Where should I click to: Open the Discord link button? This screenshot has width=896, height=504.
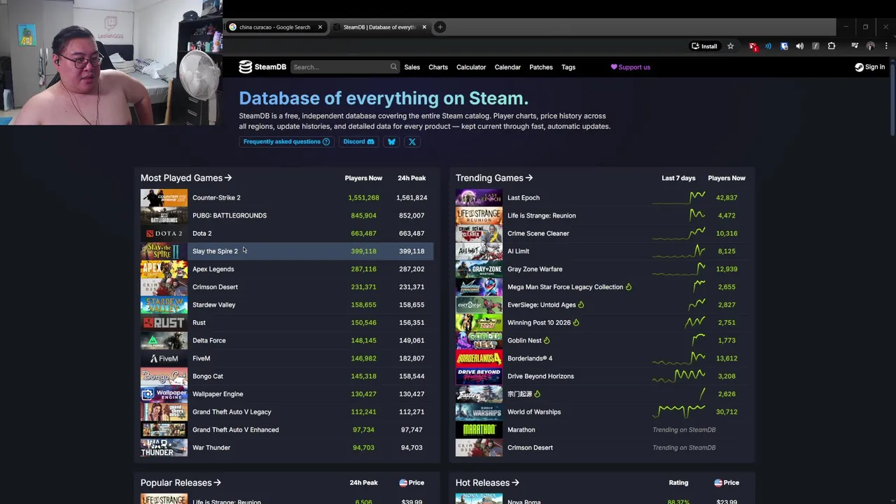[358, 141]
